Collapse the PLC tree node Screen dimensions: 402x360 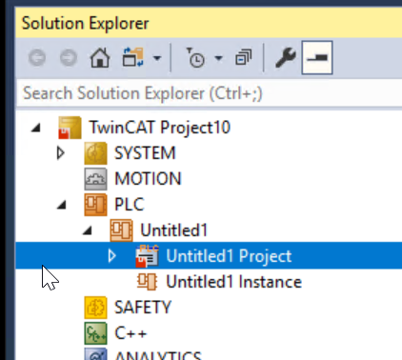pyautogui.click(x=62, y=205)
